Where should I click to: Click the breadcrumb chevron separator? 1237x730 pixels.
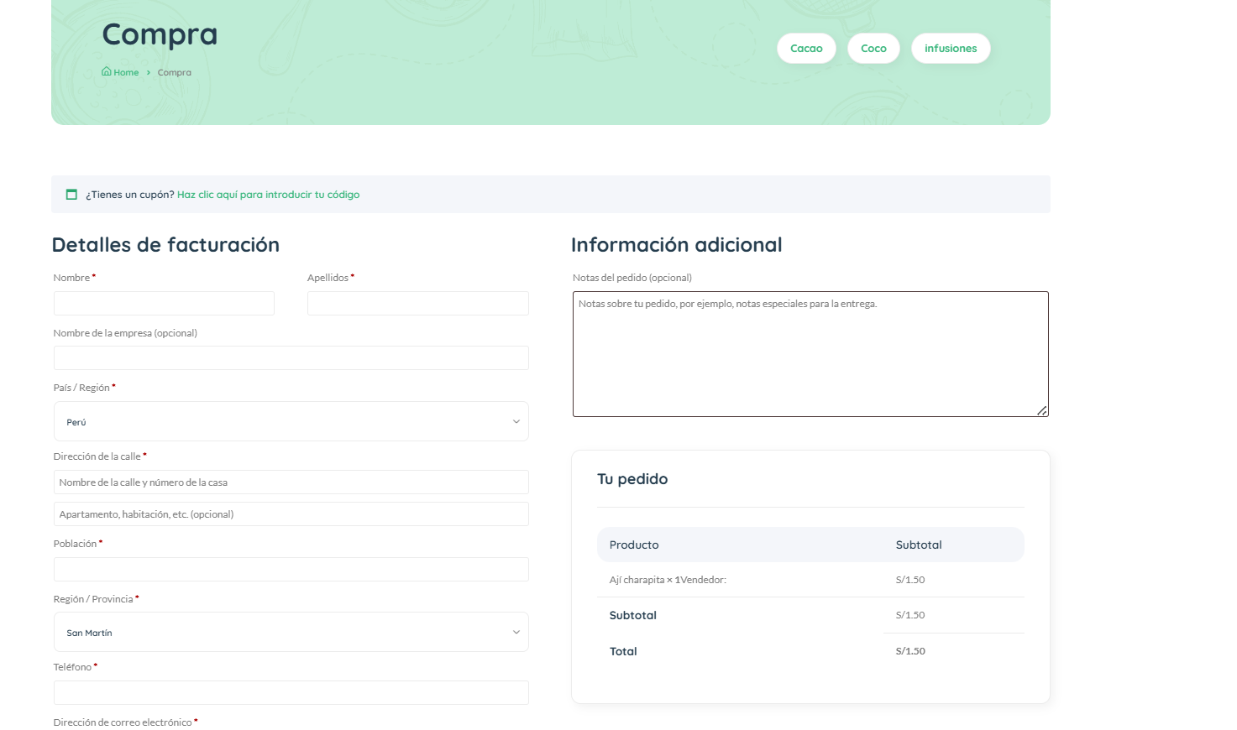click(x=149, y=73)
